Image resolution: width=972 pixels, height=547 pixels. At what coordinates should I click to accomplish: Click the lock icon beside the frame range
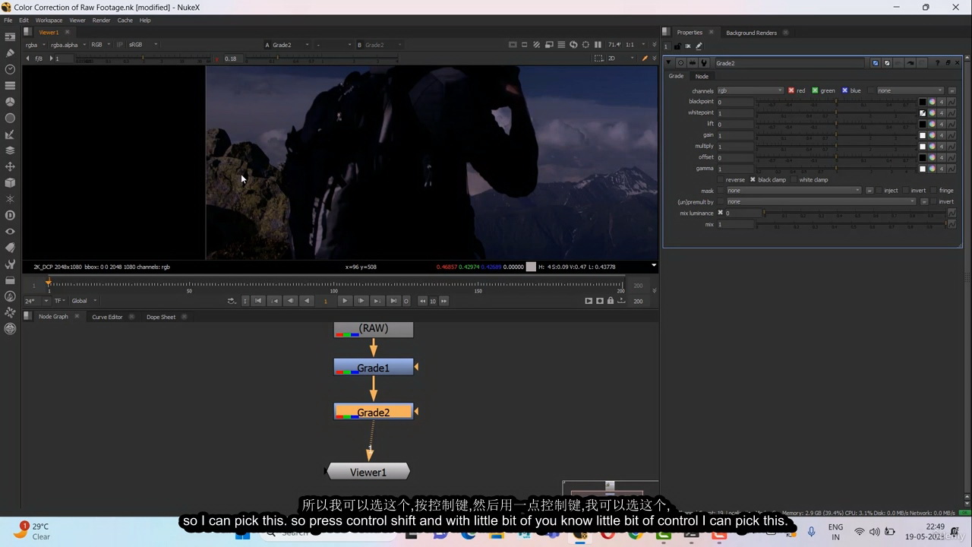pyautogui.click(x=611, y=301)
